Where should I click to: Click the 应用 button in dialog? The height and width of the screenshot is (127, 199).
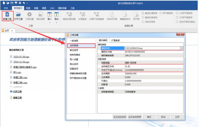tap(177, 117)
